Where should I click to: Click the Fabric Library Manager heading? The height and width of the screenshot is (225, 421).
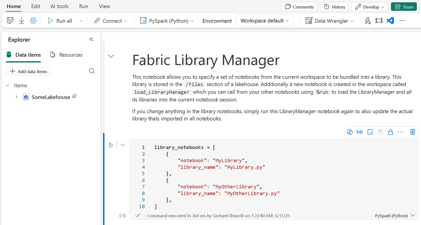point(206,60)
